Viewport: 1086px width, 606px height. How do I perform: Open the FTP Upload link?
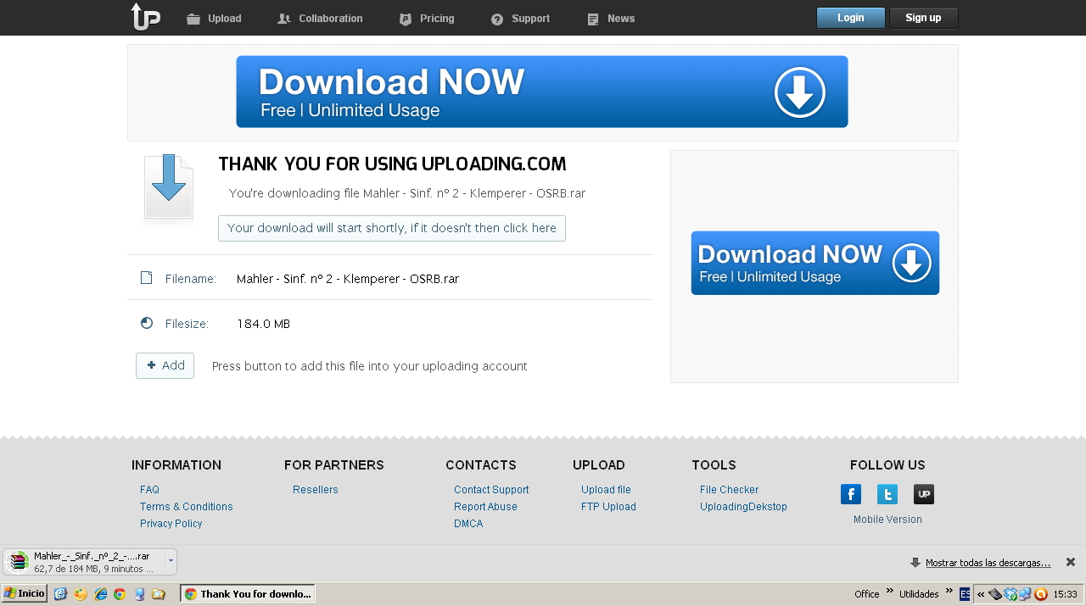(x=608, y=507)
